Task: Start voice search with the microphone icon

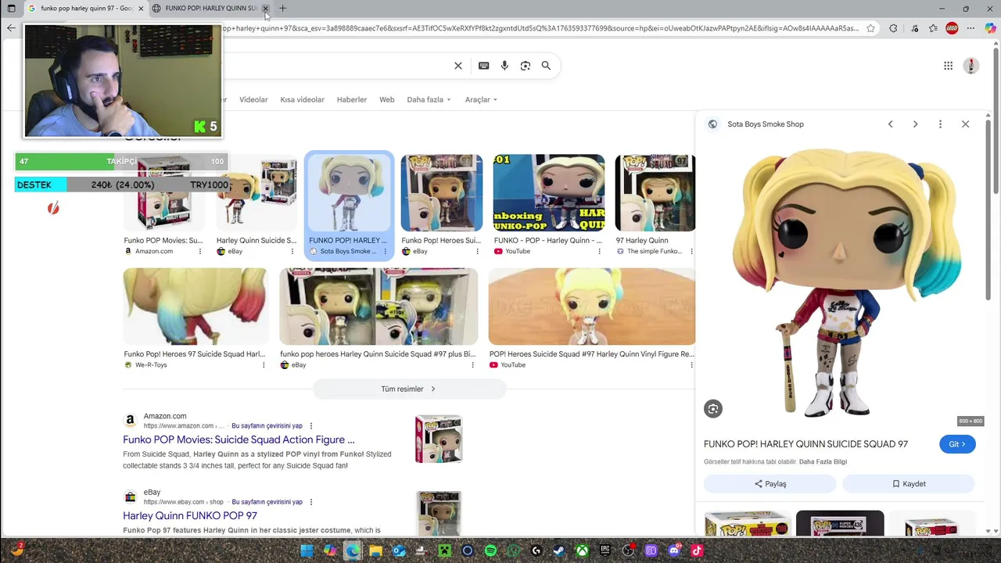Action: [504, 66]
